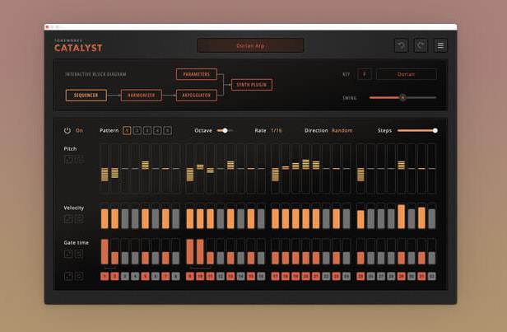Click the orange On status label
The width and height of the screenshot is (507, 332).
79,130
